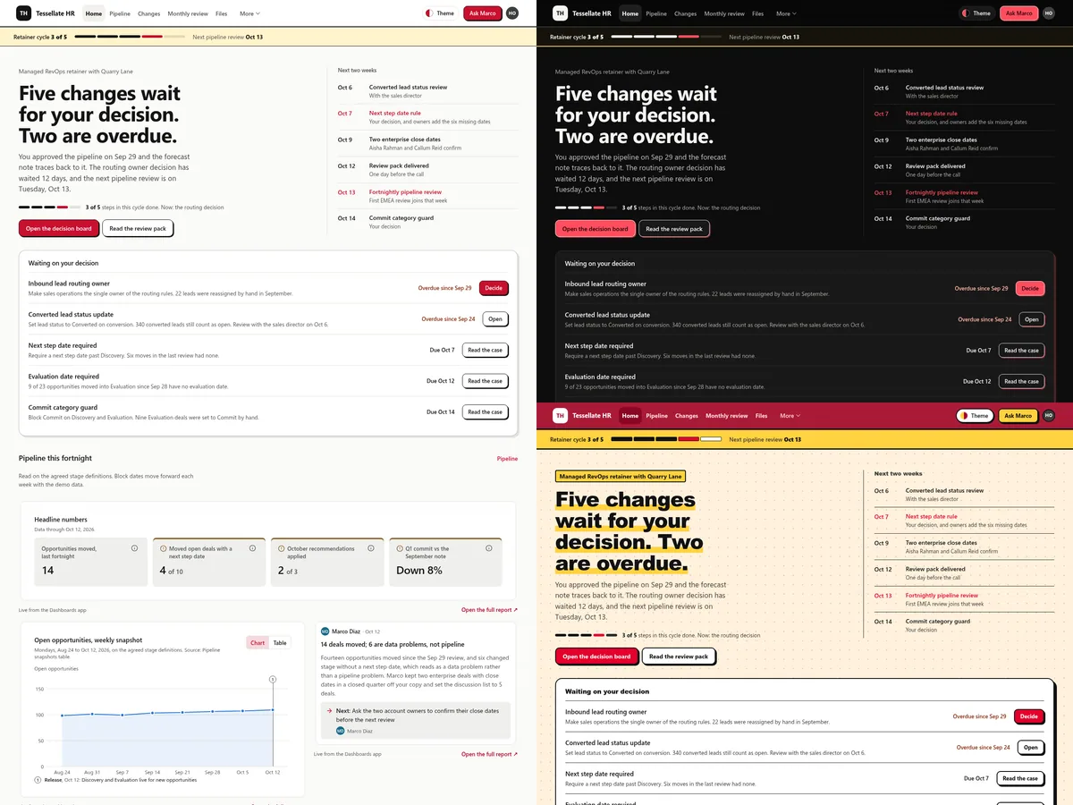The image size is (1073, 805).
Task: Select Home tab in the light panel
Action: (94, 13)
